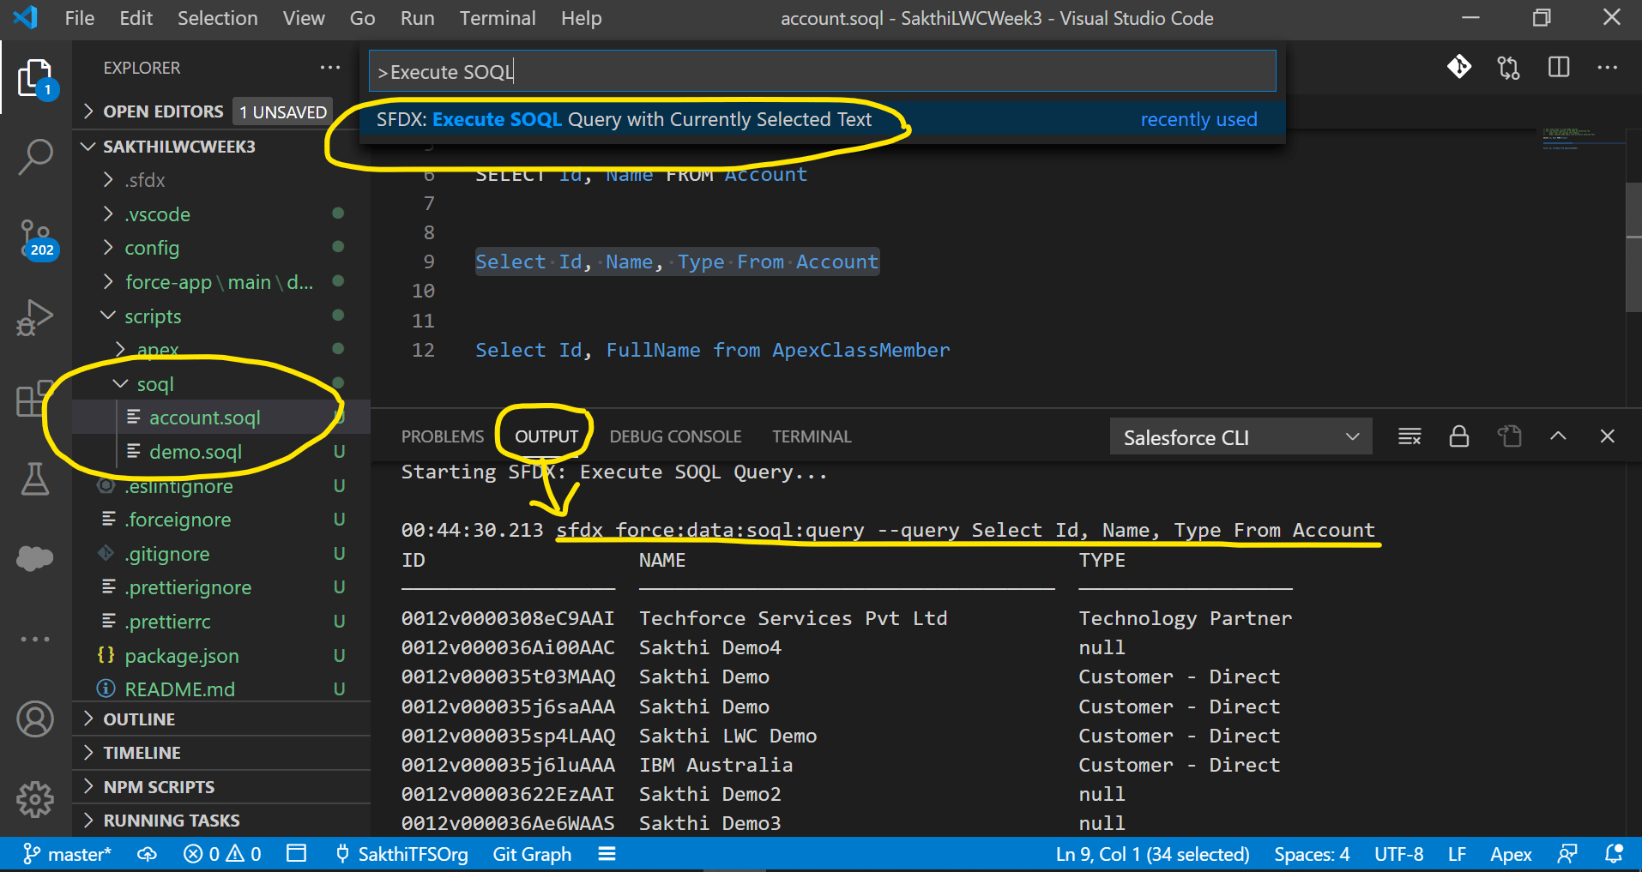Open the Terminal menu
The width and height of the screenshot is (1642, 872).
(498, 18)
